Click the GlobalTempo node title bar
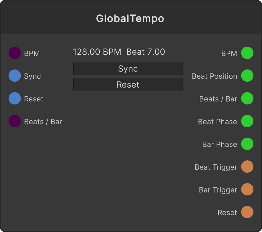The height and width of the screenshot is (232, 262). [x=131, y=18]
